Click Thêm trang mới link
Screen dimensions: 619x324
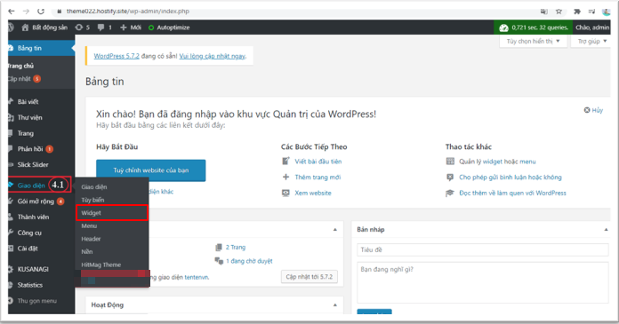tap(318, 178)
